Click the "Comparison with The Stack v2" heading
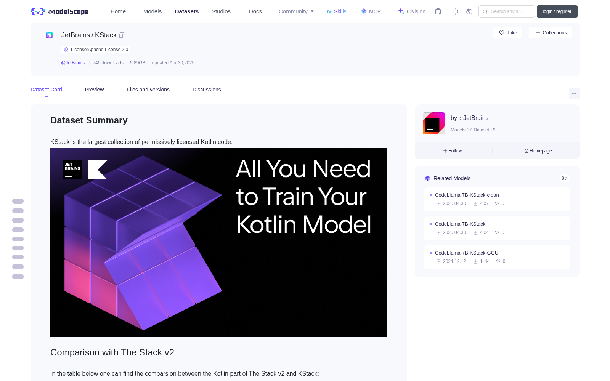 coord(112,352)
